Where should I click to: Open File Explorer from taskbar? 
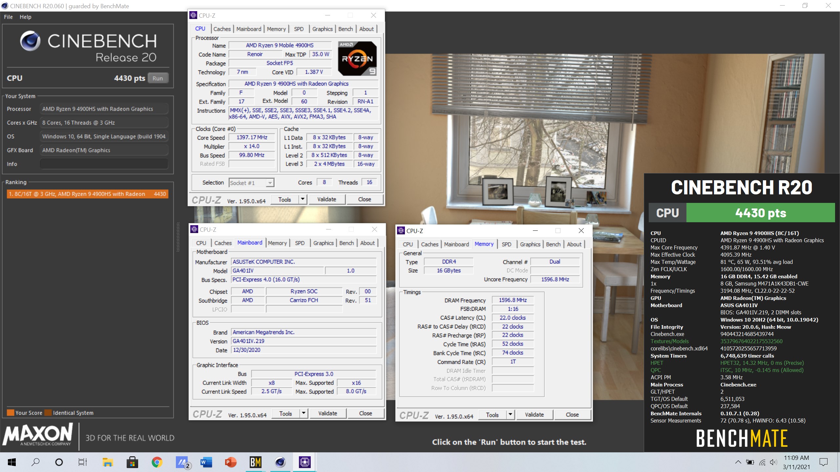(107, 462)
